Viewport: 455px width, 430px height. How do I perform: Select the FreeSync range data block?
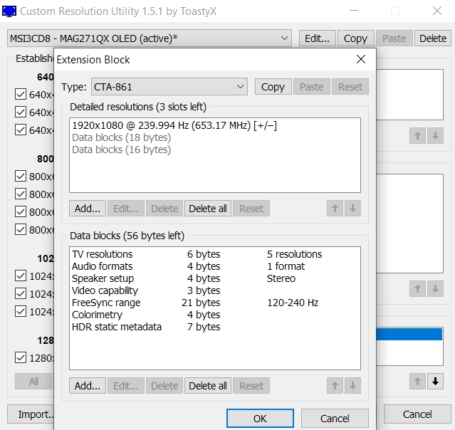(106, 303)
